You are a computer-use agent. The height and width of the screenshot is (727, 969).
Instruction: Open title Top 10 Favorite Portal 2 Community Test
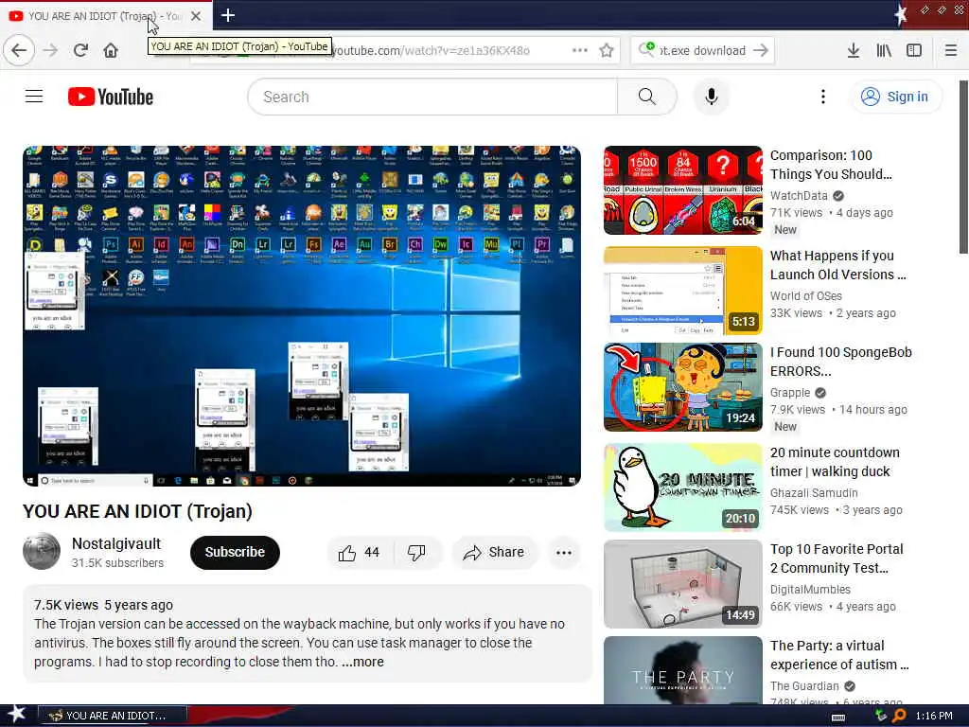click(837, 559)
